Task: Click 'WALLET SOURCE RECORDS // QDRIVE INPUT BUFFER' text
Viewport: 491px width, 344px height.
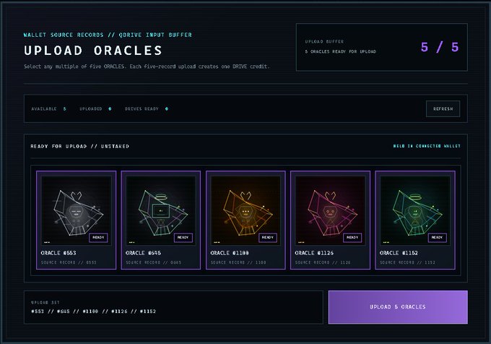Action: [x=108, y=35]
